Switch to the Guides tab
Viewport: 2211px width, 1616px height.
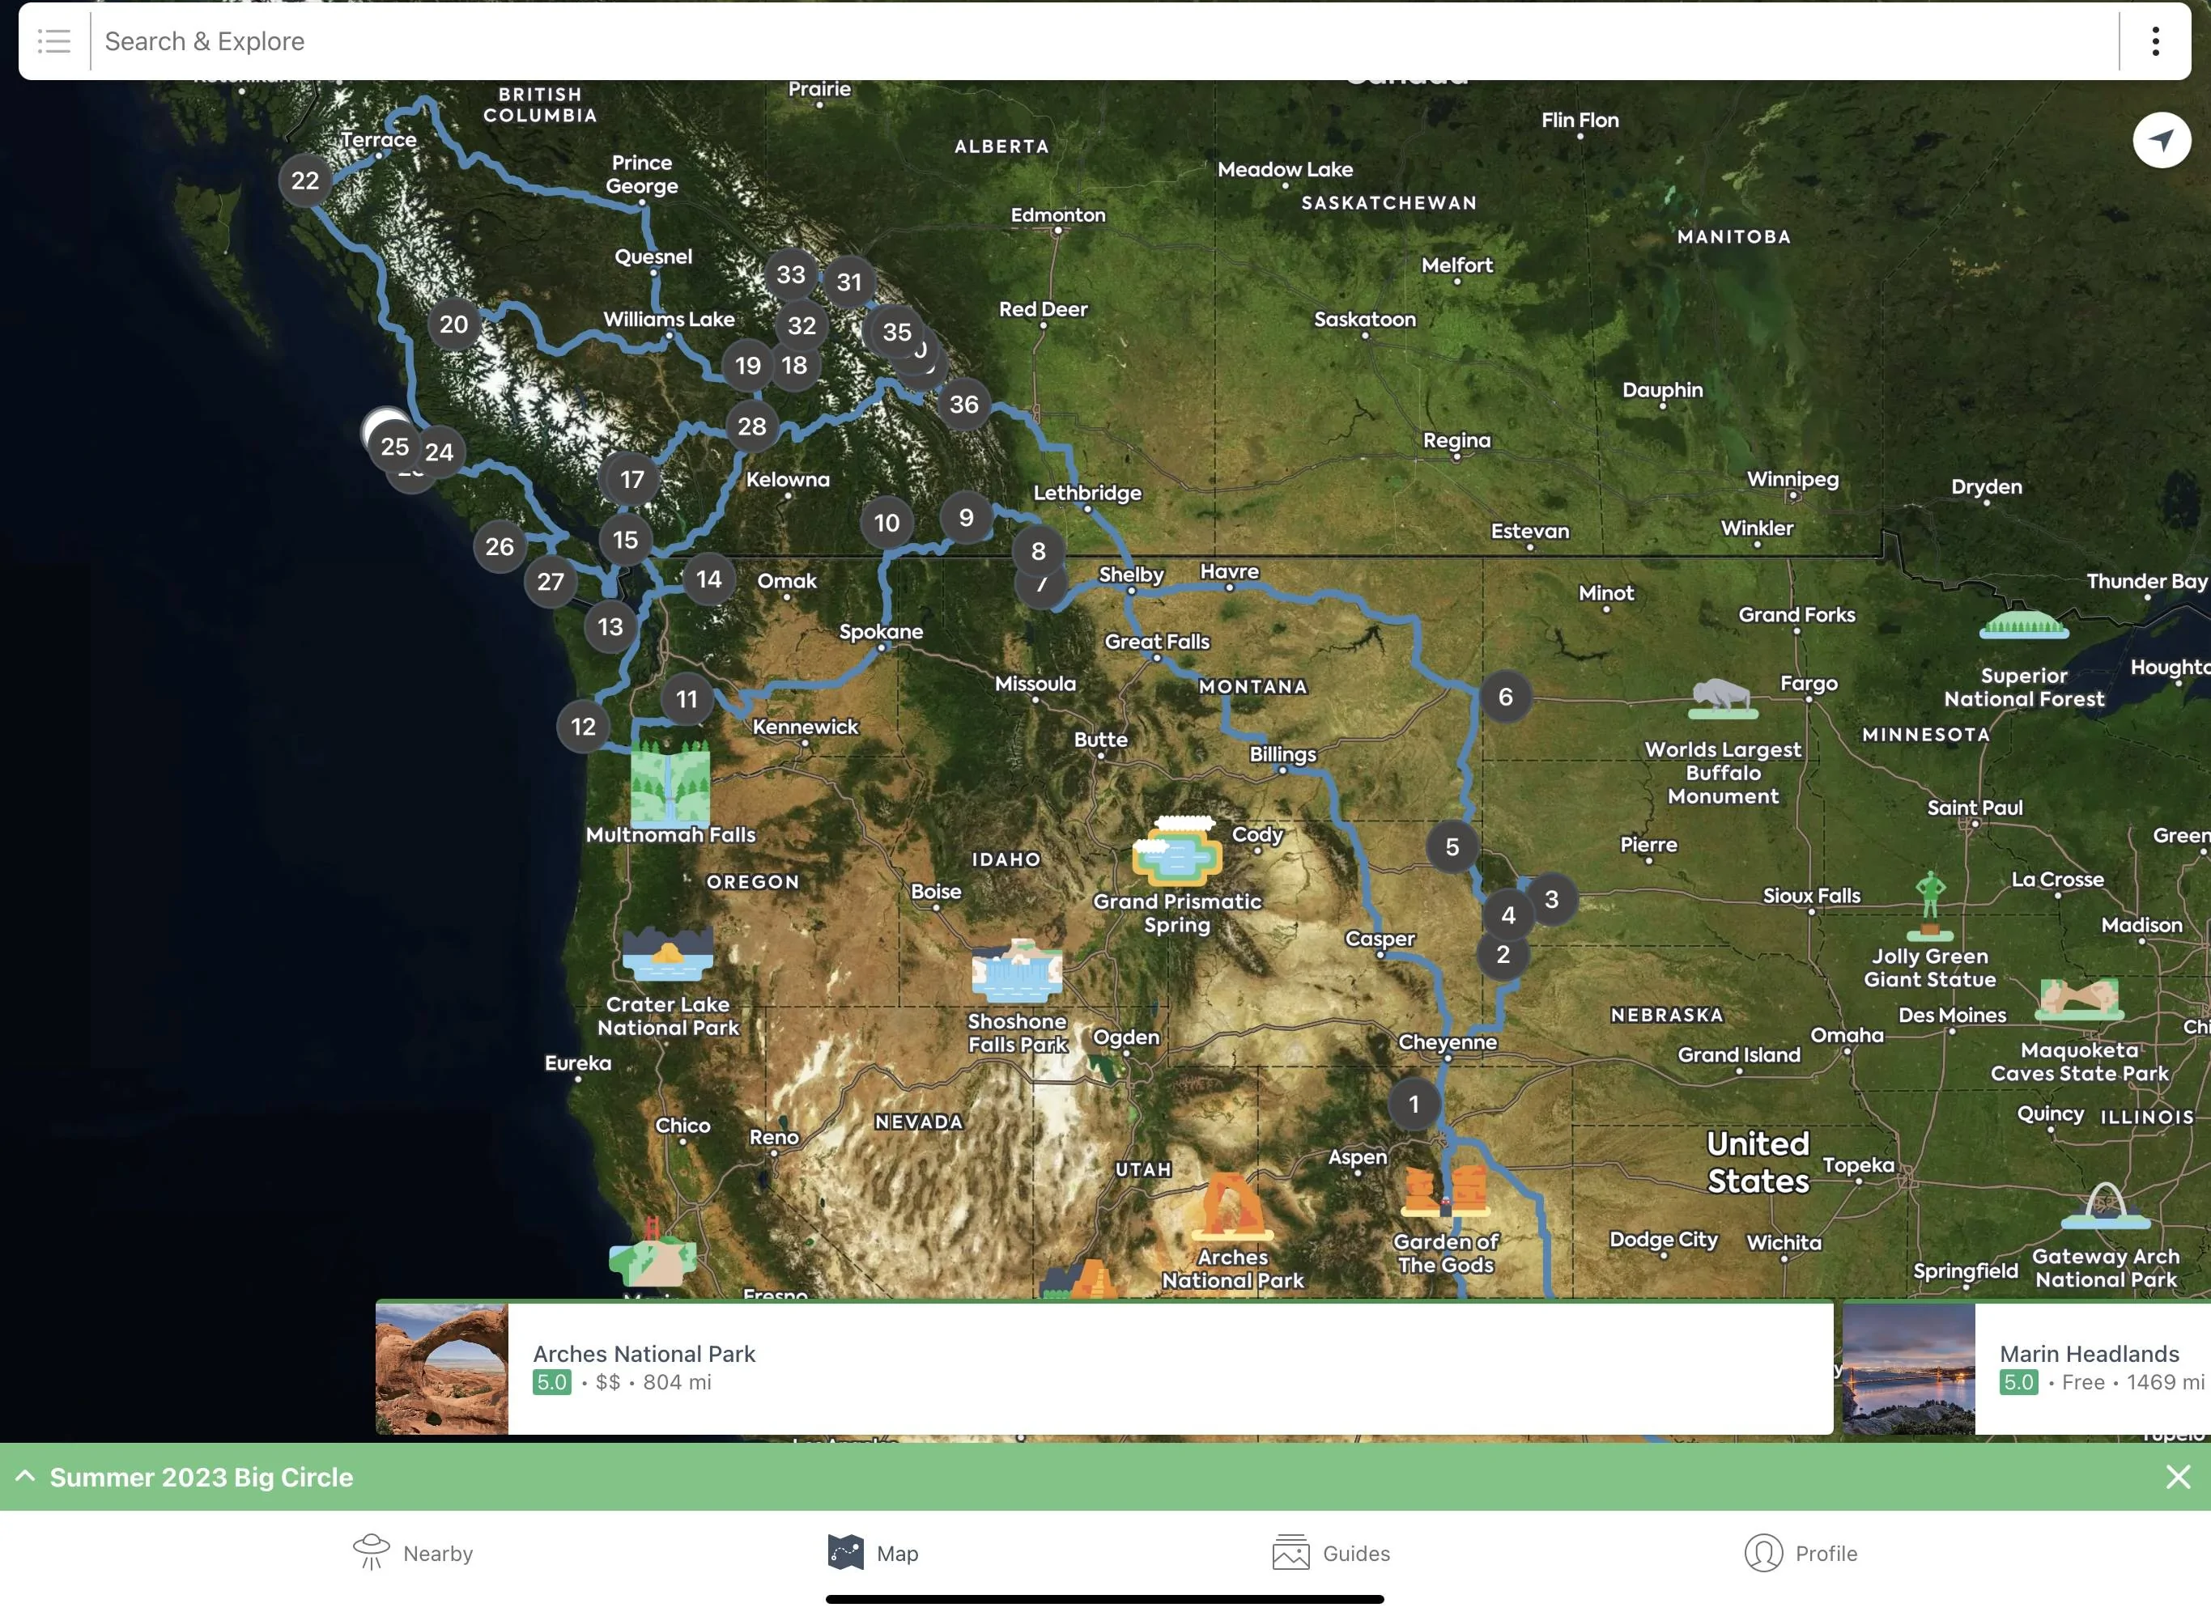1331,1554
